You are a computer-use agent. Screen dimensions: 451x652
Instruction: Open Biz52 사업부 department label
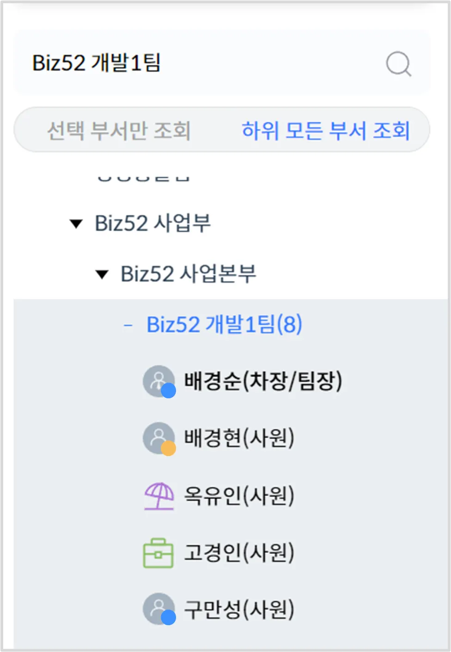click(153, 223)
